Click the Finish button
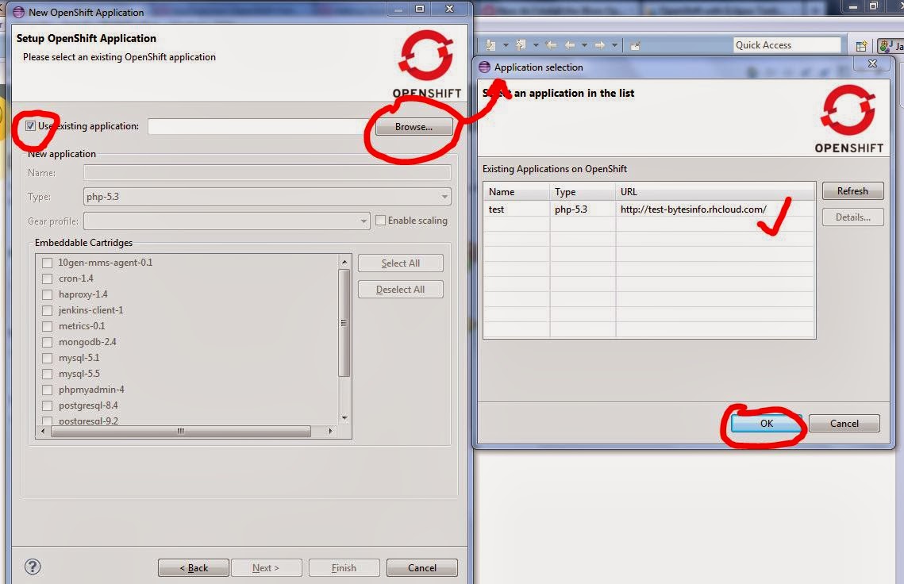 (x=344, y=568)
